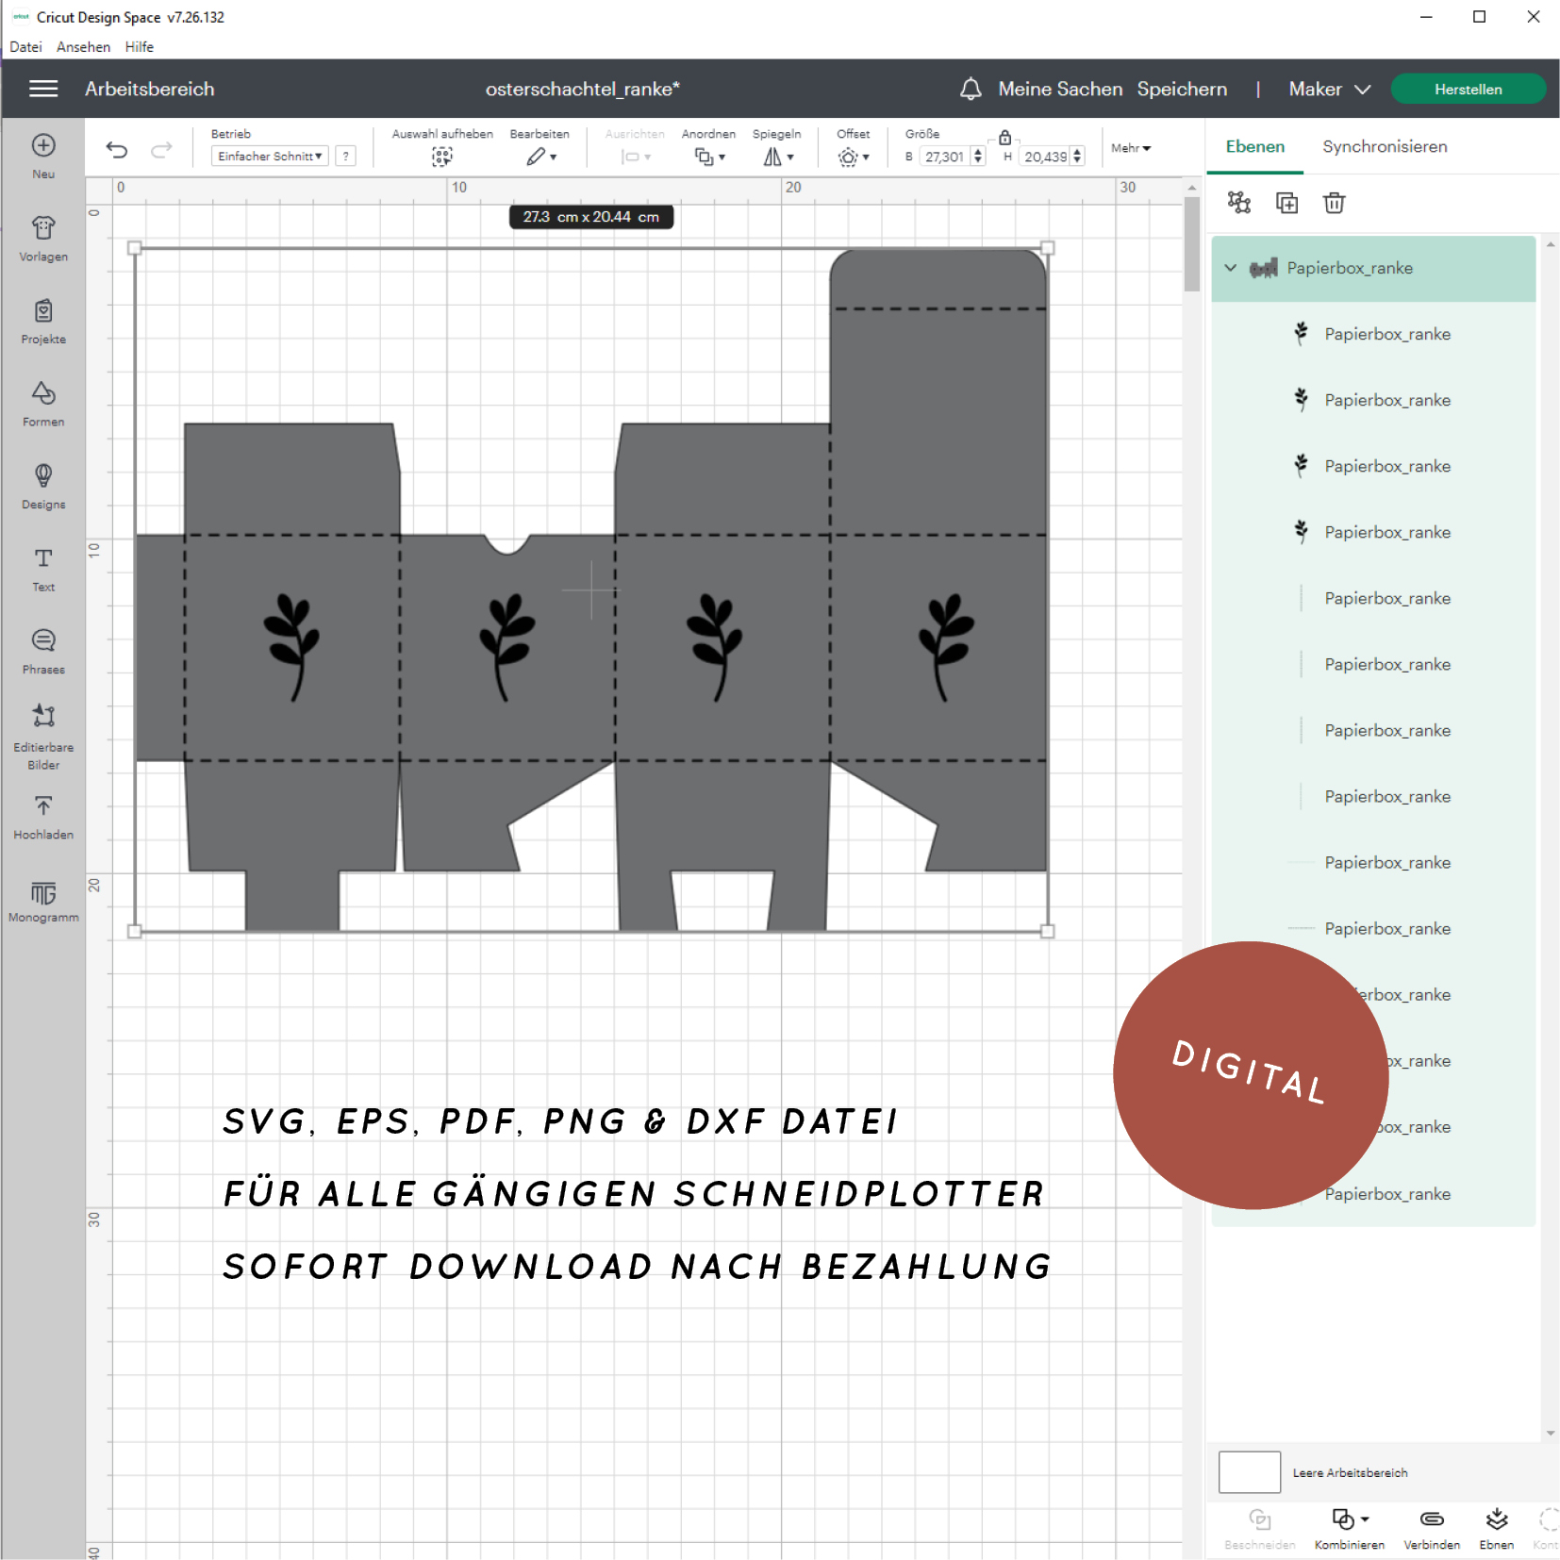
Task: Toggle the size aspect ratio lock
Action: (x=1005, y=138)
